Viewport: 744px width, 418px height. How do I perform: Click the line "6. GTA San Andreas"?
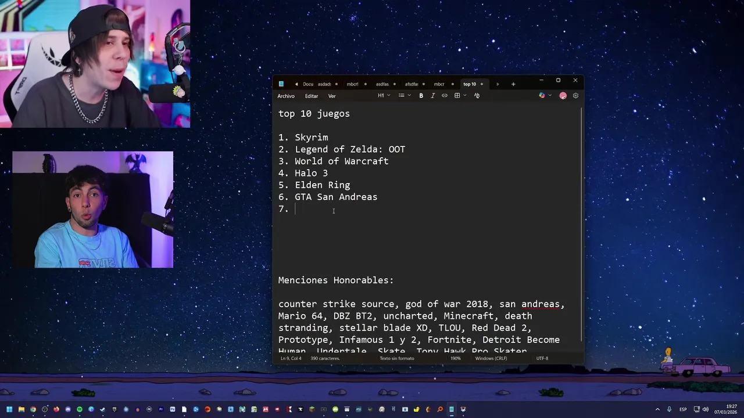coord(328,197)
